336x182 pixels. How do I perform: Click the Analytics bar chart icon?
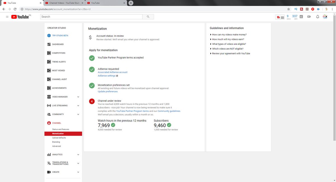[x=49, y=155]
